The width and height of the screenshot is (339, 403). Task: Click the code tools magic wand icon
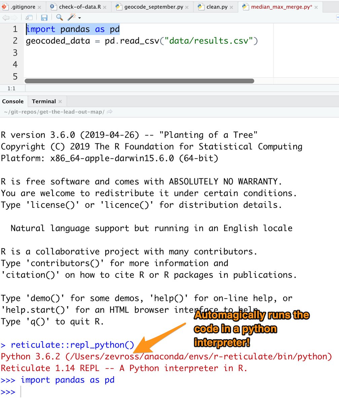(71, 17)
